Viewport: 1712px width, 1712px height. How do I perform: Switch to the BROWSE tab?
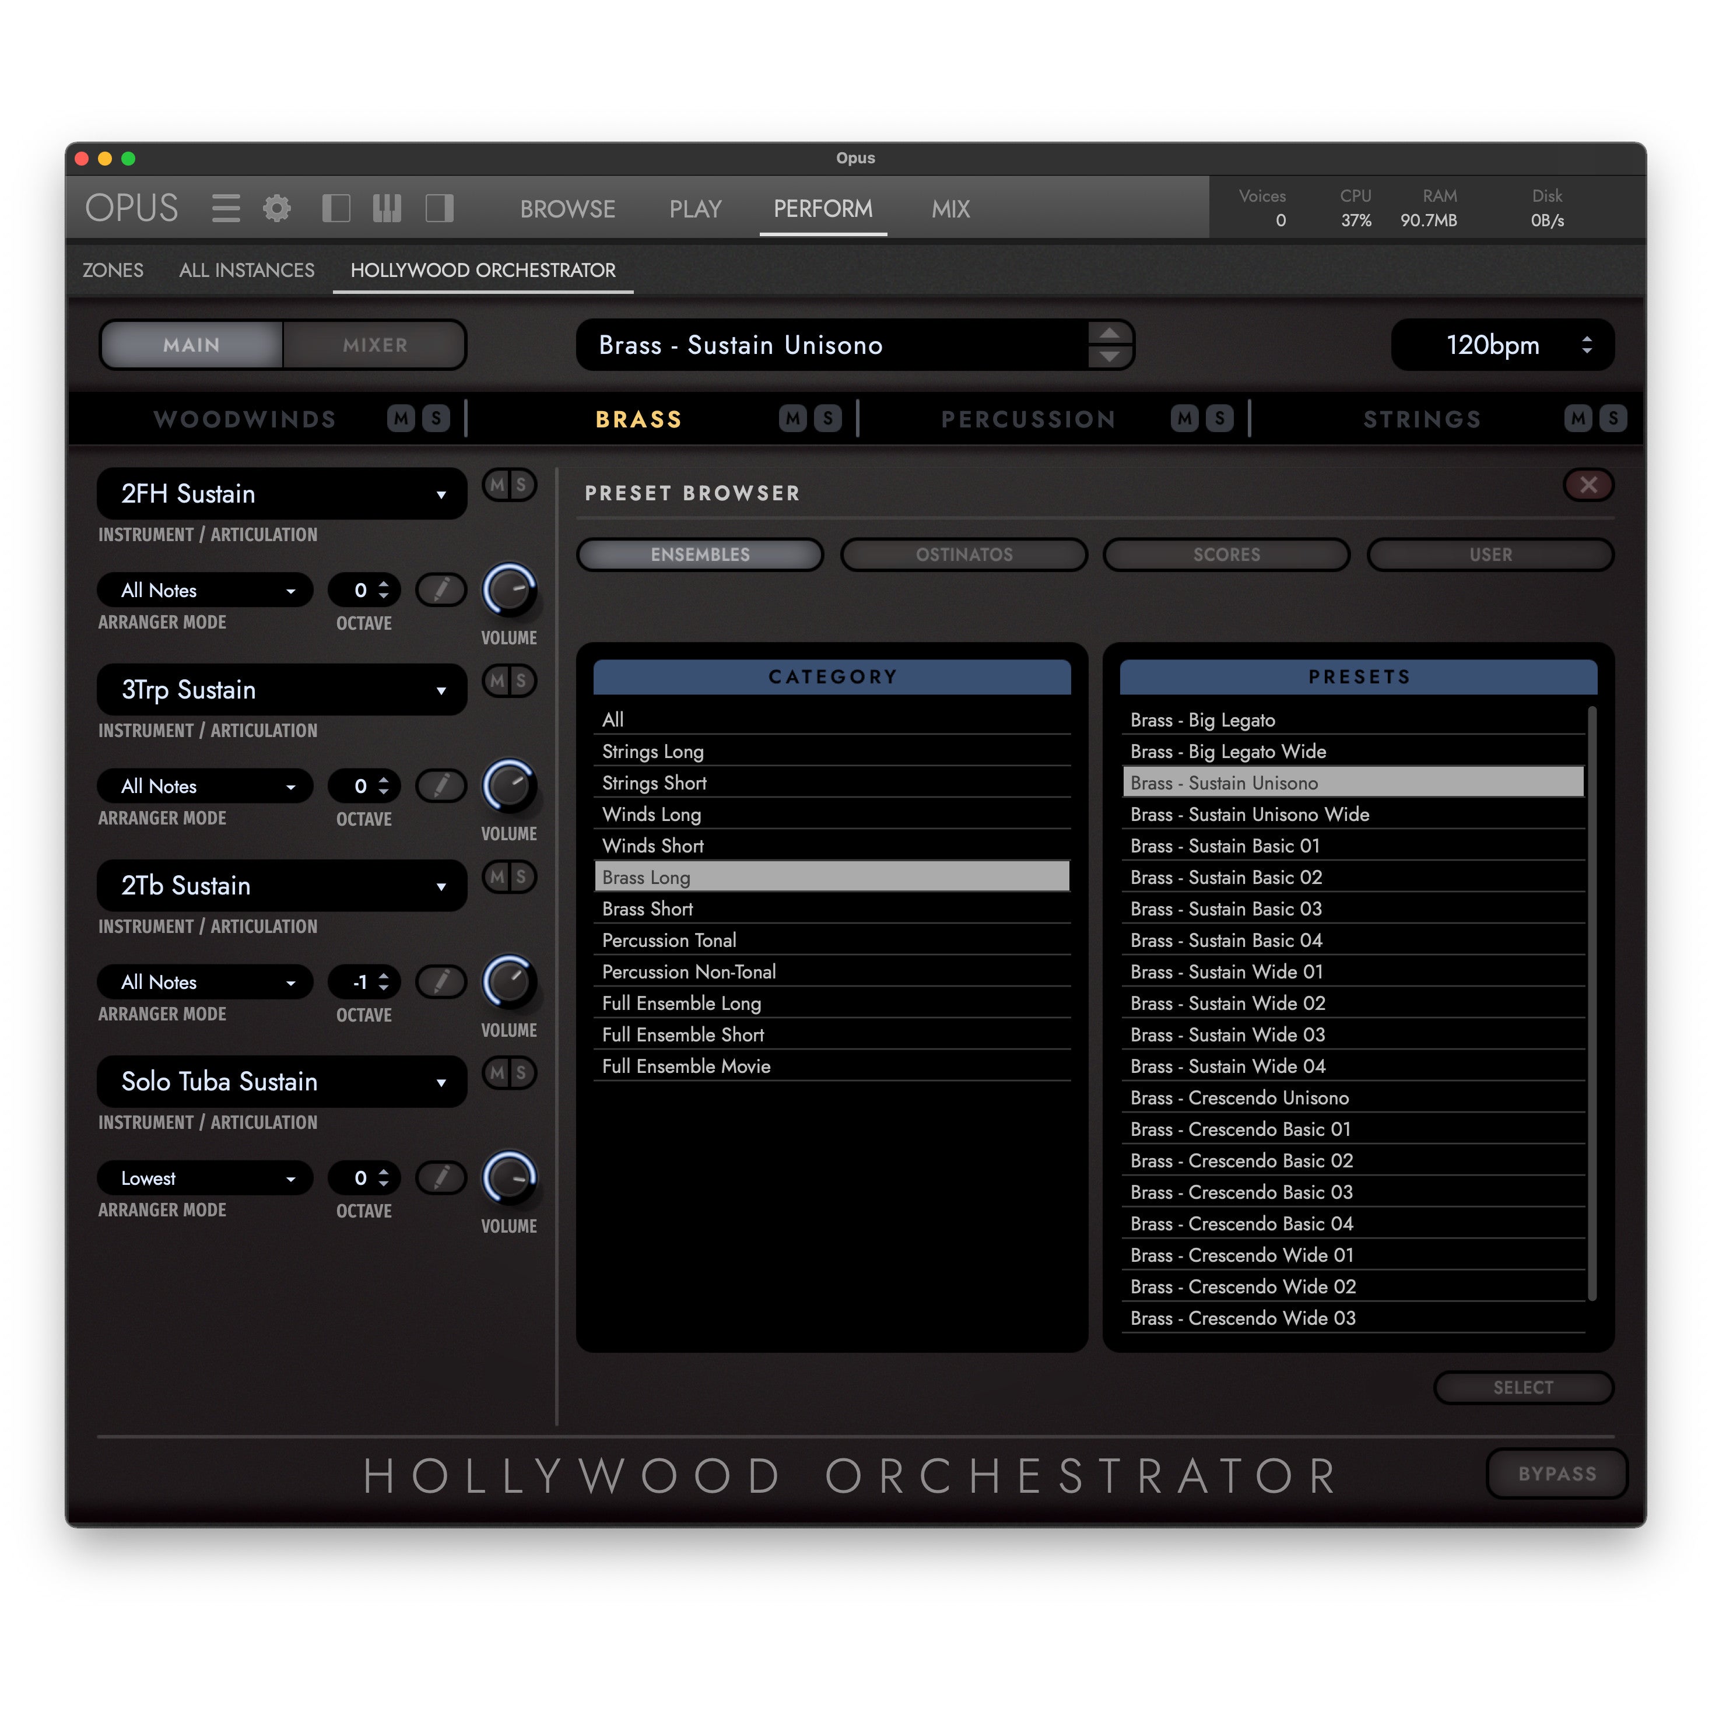(567, 209)
